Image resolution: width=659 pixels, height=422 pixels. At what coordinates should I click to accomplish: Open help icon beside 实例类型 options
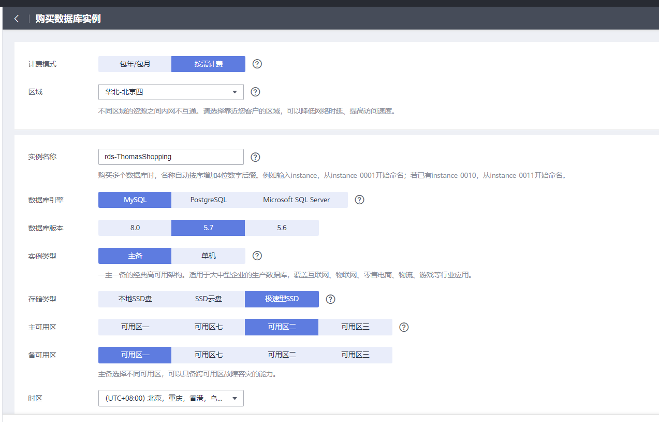[x=257, y=256]
